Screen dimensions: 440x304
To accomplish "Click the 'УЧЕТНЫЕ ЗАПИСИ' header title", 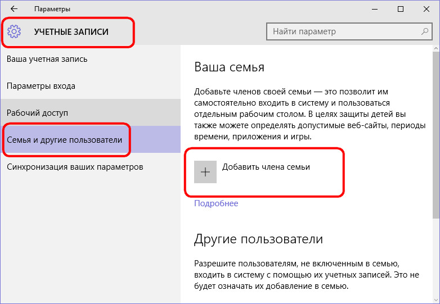I will coord(71,31).
